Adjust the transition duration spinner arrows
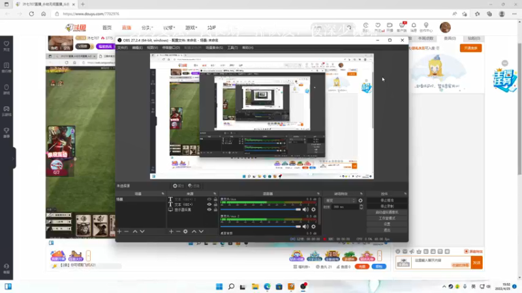Viewport: 522px width, 293px height. click(x=361, y=206)
